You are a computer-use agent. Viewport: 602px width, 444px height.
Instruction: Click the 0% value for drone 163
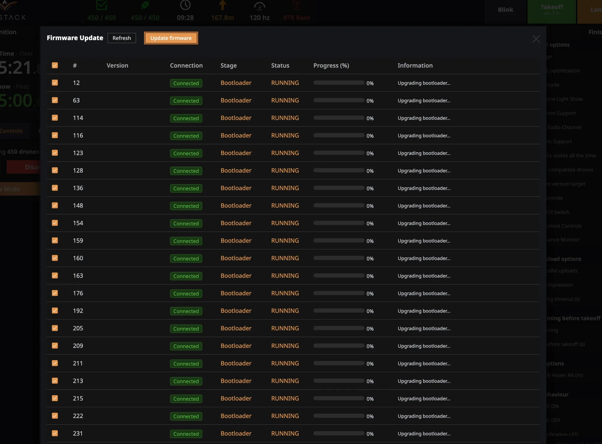tap(370, 276)
